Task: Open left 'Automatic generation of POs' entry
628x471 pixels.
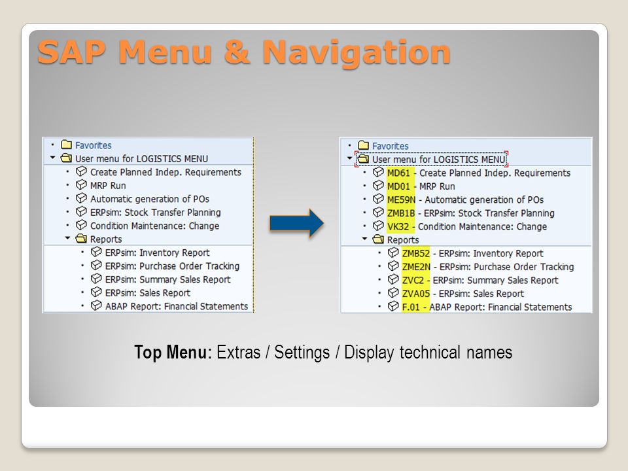Action: pyautogui.click(x=150, y=199)
